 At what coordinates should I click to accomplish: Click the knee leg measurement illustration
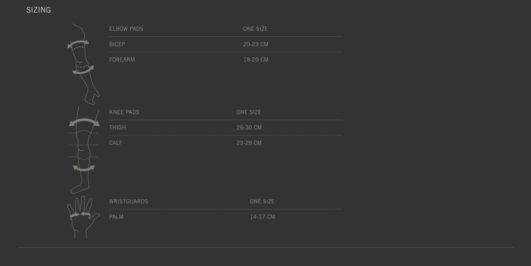(x=83, y=150)
